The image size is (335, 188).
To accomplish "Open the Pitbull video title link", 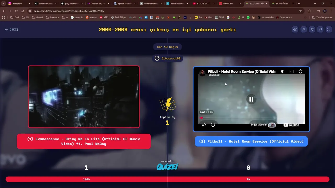I will click(x=242, y=71).
